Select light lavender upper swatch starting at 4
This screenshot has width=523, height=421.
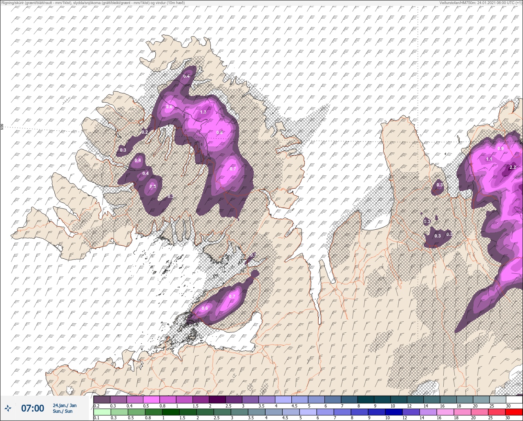(283, 399)
